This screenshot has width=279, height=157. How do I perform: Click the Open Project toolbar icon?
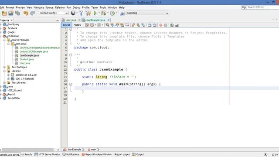pos(11,13)
